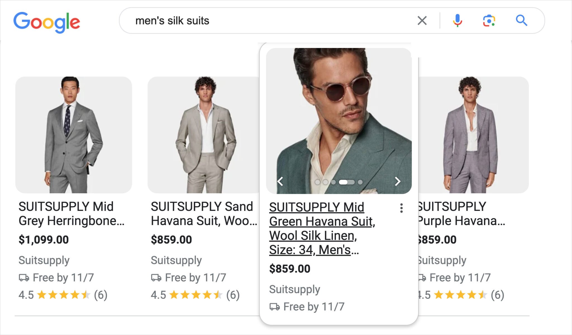This screenshot has width=572, height=335.
Task: Click the blue magnifier search icon
Action: [x=521, y=20]
